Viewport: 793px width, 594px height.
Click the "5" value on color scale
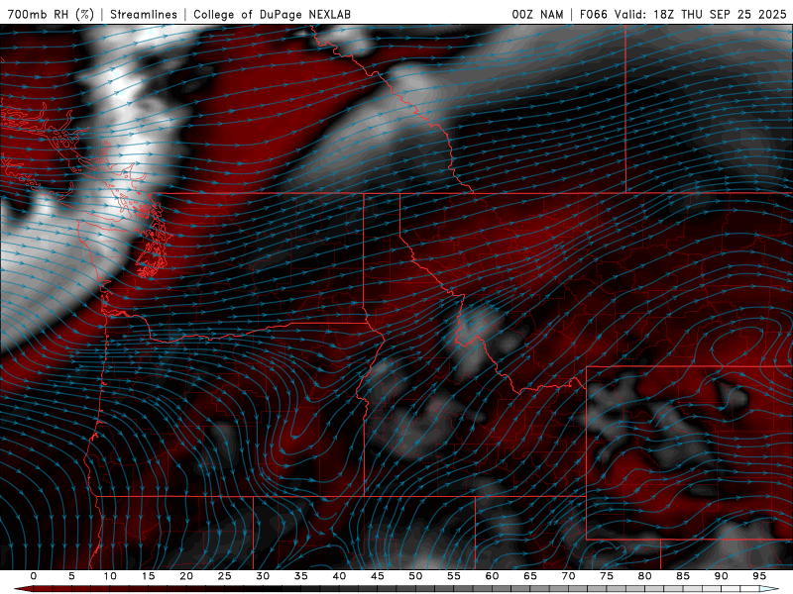pos(71,576)
